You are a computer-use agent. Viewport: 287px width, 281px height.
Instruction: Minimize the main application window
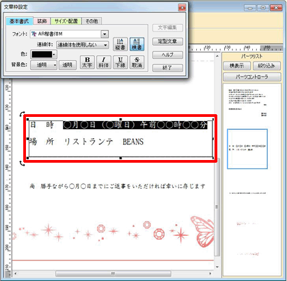pyautogui.click(x=250, y=8)
